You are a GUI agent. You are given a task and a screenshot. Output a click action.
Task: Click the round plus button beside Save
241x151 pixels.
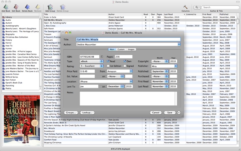[179, 113]
